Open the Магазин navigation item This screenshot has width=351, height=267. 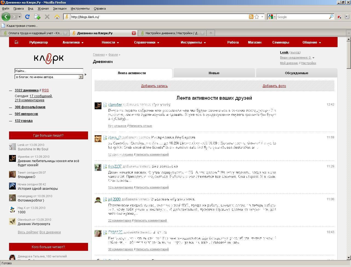pyautogui.click(x=254, y=42)
